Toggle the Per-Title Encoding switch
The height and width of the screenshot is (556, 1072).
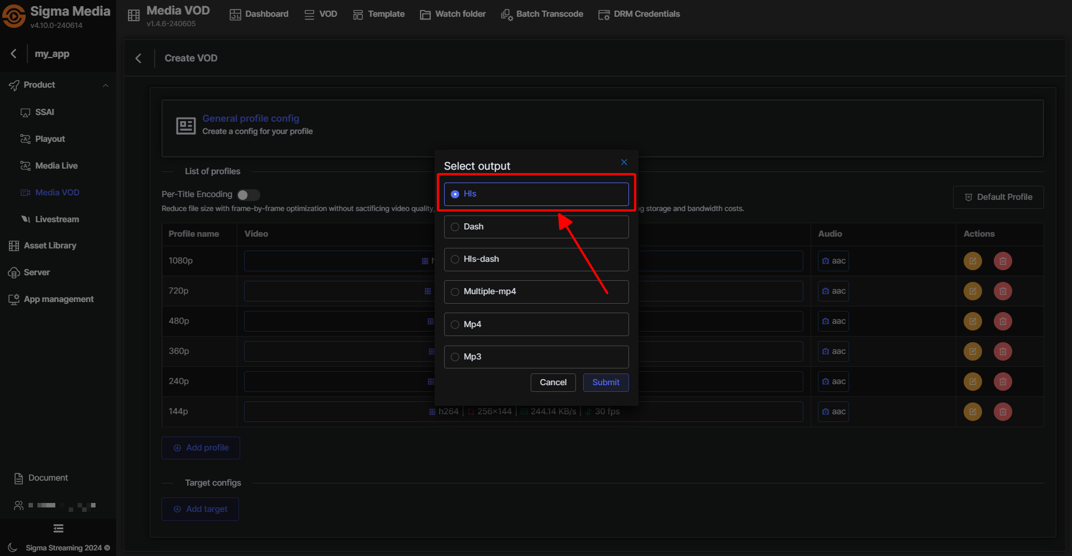tap(248, 195)
